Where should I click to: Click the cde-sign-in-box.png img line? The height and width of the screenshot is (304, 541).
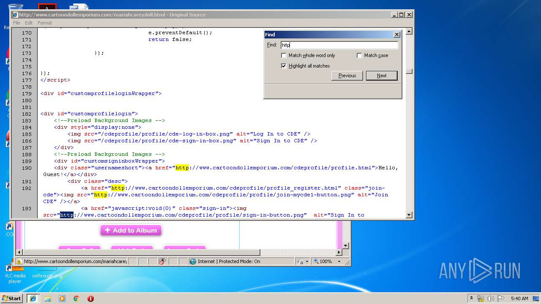(x=192, y=141)
